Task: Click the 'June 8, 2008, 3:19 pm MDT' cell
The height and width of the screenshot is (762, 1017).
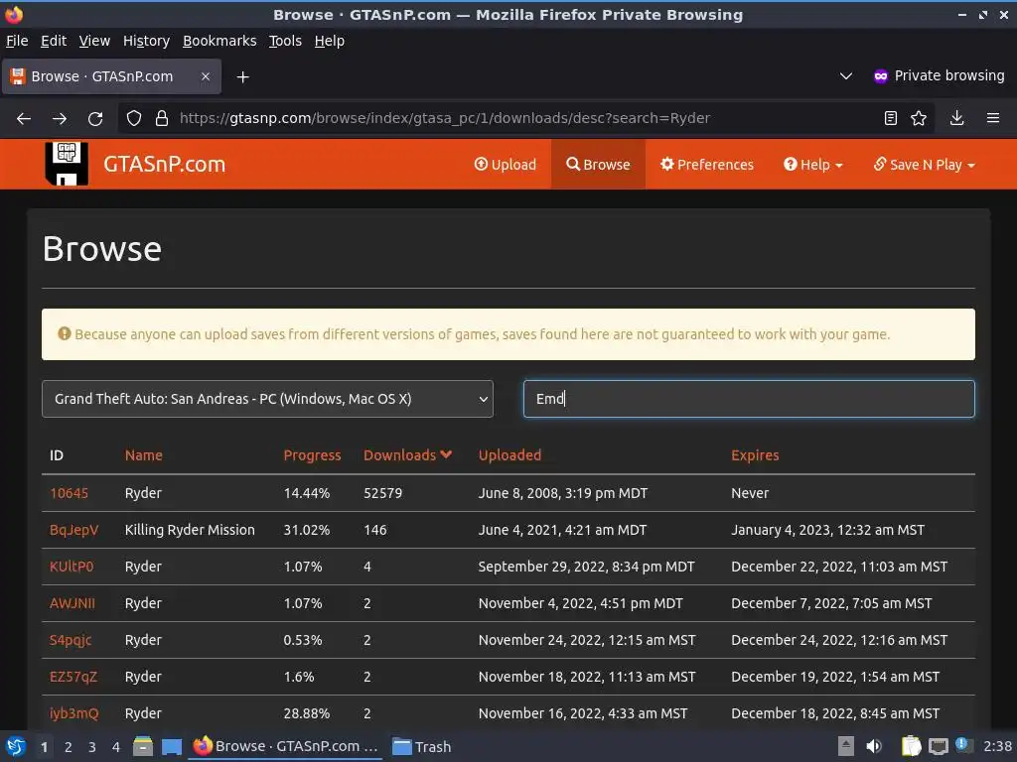Action: [563, 493]
